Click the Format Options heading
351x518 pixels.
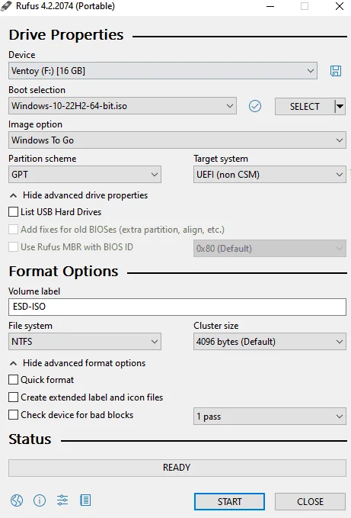(63, 272)
